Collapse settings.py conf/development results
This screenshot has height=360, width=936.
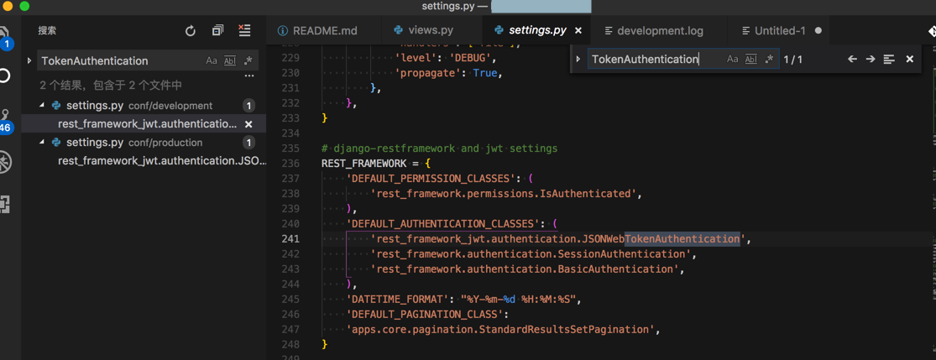42,106
